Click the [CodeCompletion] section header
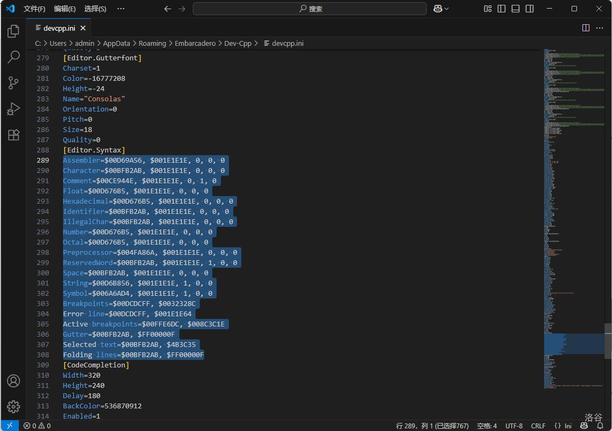612x431 pixels. [x=96, y=365]
